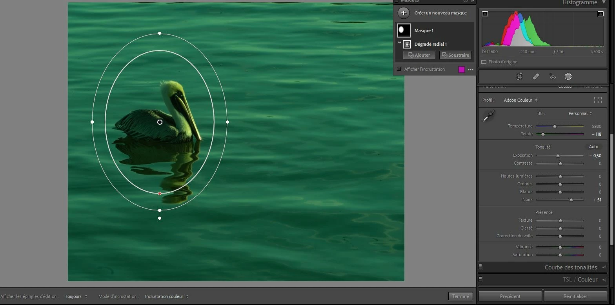
Task: Toggle highlight clipping indicator in histogram
Action: tap(600, 14)
